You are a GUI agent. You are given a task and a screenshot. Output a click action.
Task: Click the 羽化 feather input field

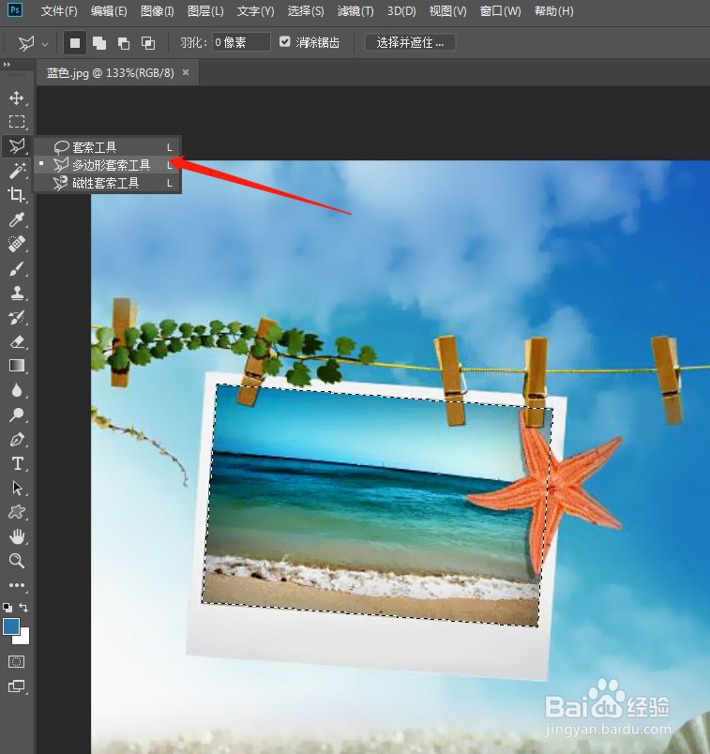tap(241, 42)
